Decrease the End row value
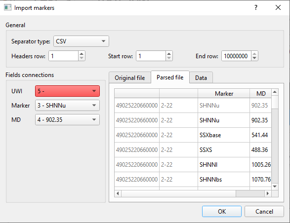 pos(254,58)
